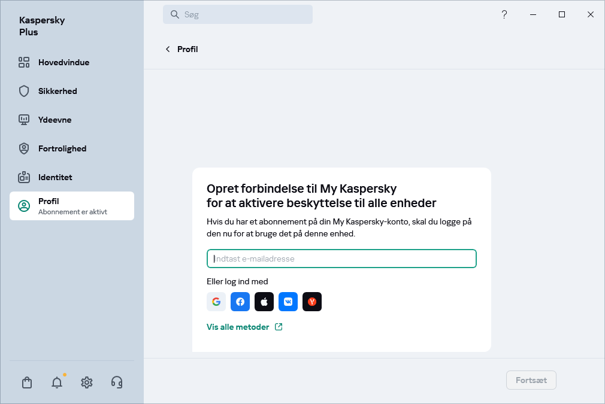605x404 pixels.
Task: Go to Hovedvindue section
Action: pyautogui.click(x=63, y=62)
